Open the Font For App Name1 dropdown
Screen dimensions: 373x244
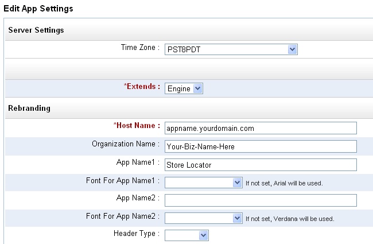[x=204, y=183]
